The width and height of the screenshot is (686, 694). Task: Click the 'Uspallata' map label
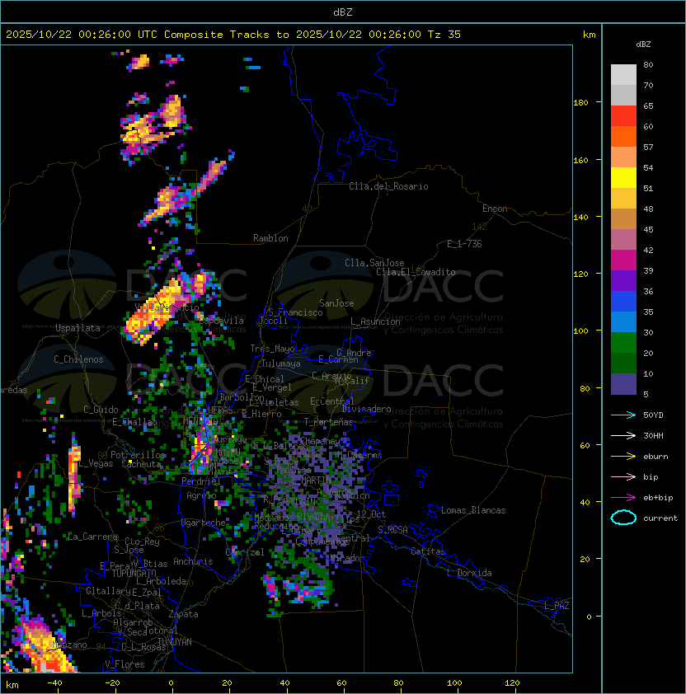coord(78,328)
